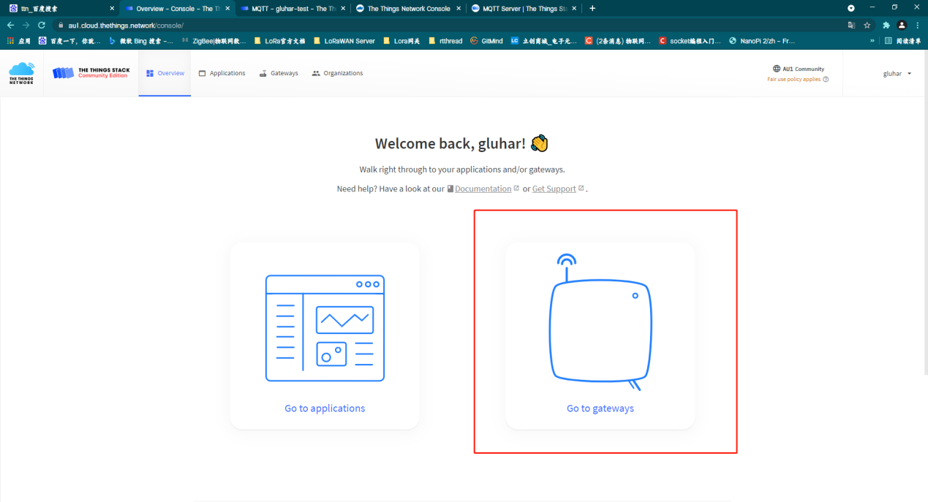Expand the gluhar user dropdown
928x502 pixels.
tap(897, 73)
